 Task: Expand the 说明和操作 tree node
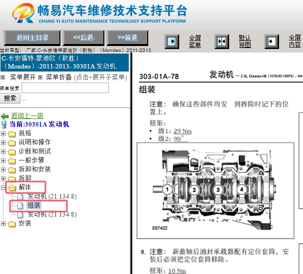click(x=3, y=143)
